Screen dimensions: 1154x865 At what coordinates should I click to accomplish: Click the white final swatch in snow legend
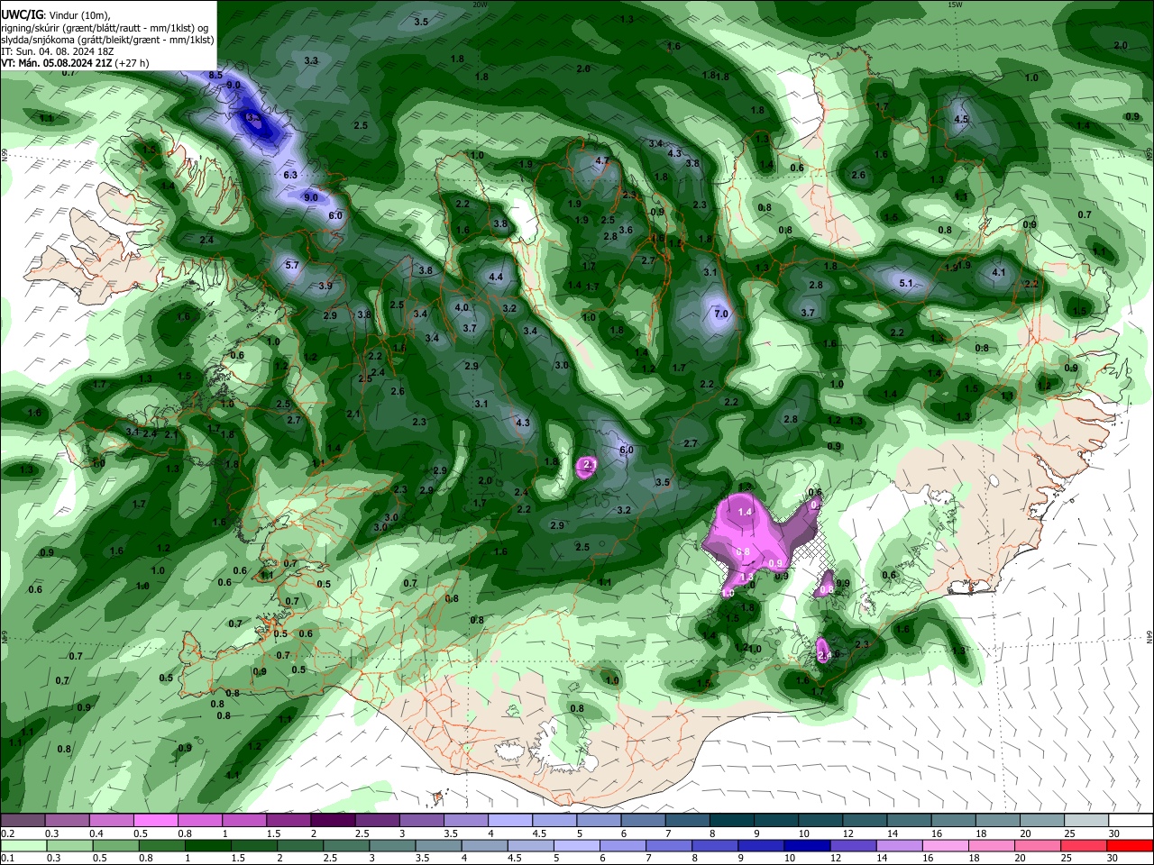pos(1129,821)
